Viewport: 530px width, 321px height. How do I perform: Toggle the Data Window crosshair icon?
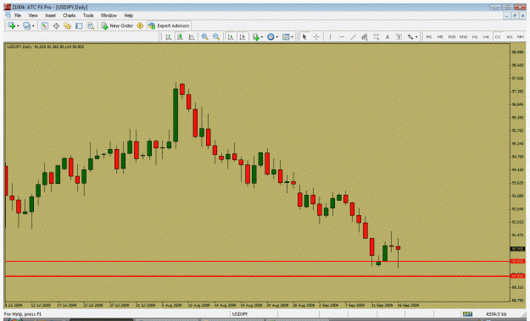[x=56, y=25]
